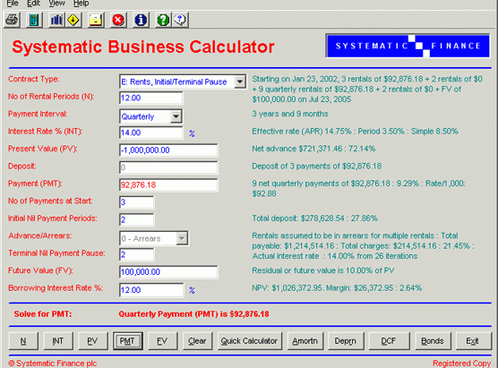Click the PV solve button

pos(93,341)
